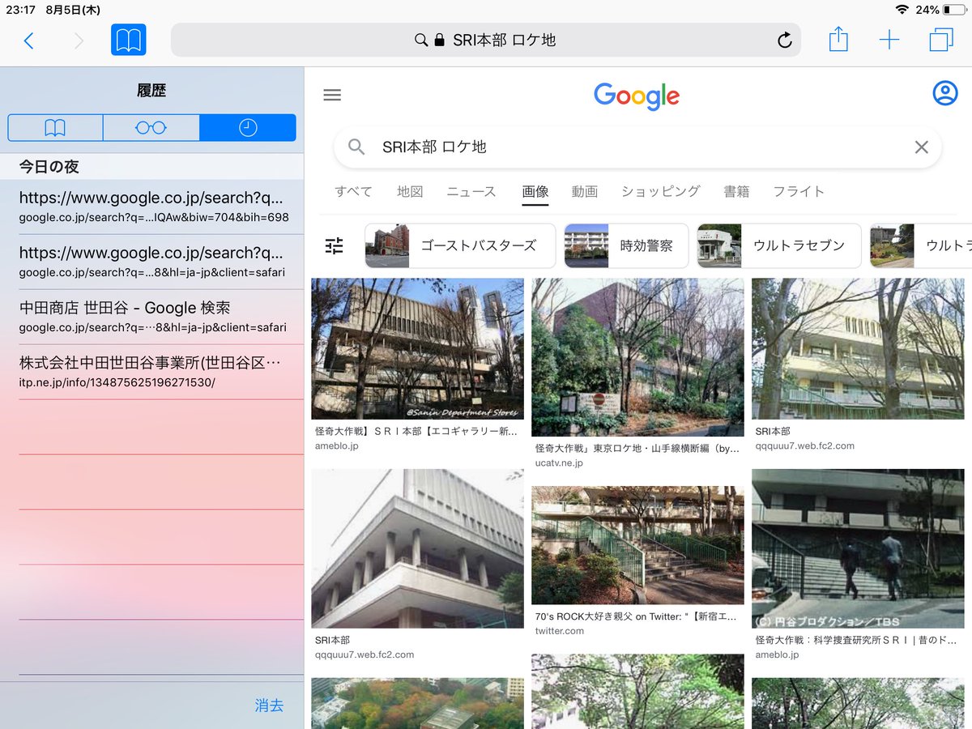Tap ucatv.ne.jp source label
The image size is (972, 729).
pyautogui.click(x=559, y=463)
